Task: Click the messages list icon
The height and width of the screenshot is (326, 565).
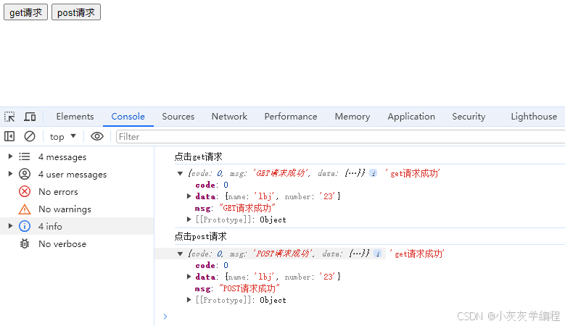Action: click(x=25, y=156)
